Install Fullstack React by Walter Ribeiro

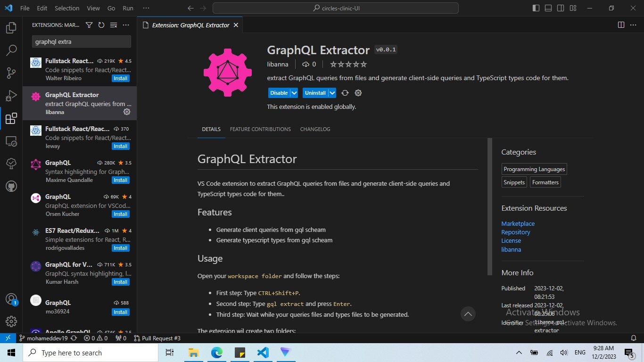(121, 78)
